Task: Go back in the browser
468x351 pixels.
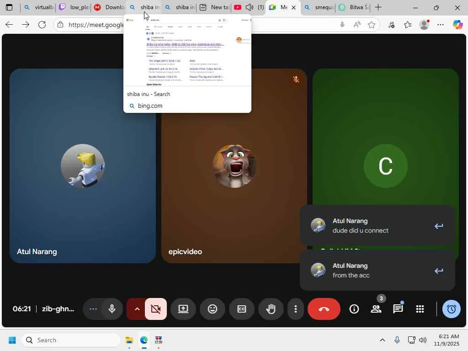Action: click(9, 25)
